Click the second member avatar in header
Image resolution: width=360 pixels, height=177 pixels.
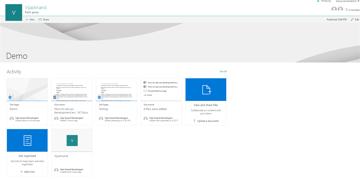(x=340, y=9)
